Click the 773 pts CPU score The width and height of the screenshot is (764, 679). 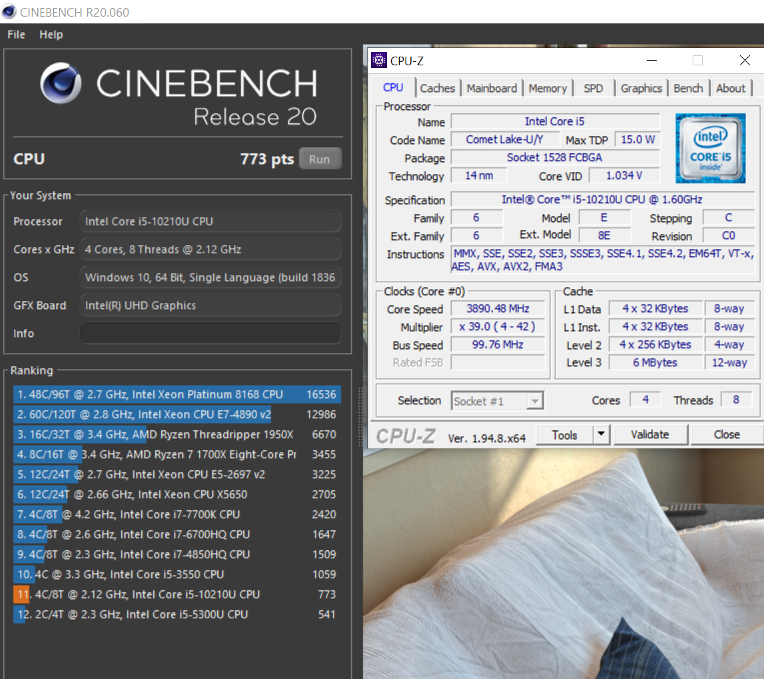267,159
